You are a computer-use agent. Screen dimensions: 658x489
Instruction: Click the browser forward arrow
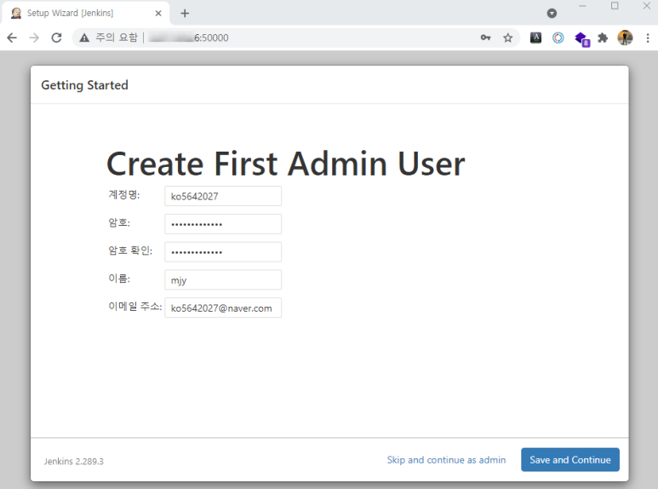34,37
